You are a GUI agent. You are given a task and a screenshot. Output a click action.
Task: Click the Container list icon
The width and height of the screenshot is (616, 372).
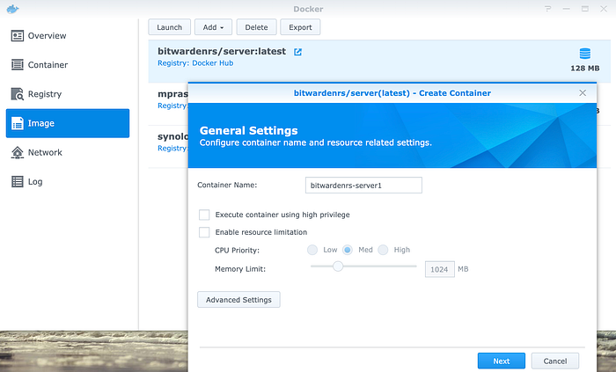pos(18,65)
